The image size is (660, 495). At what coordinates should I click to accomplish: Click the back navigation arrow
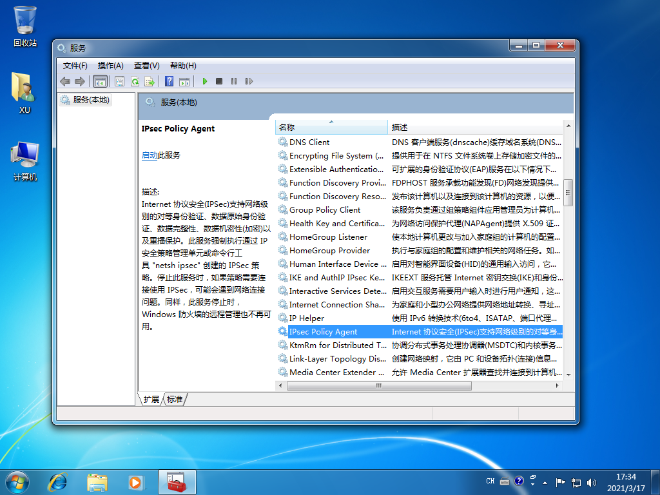coord(64,81)
